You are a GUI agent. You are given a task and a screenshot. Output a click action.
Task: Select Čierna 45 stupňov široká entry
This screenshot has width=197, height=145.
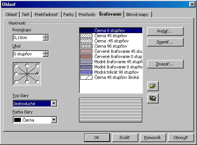point(111,77)
